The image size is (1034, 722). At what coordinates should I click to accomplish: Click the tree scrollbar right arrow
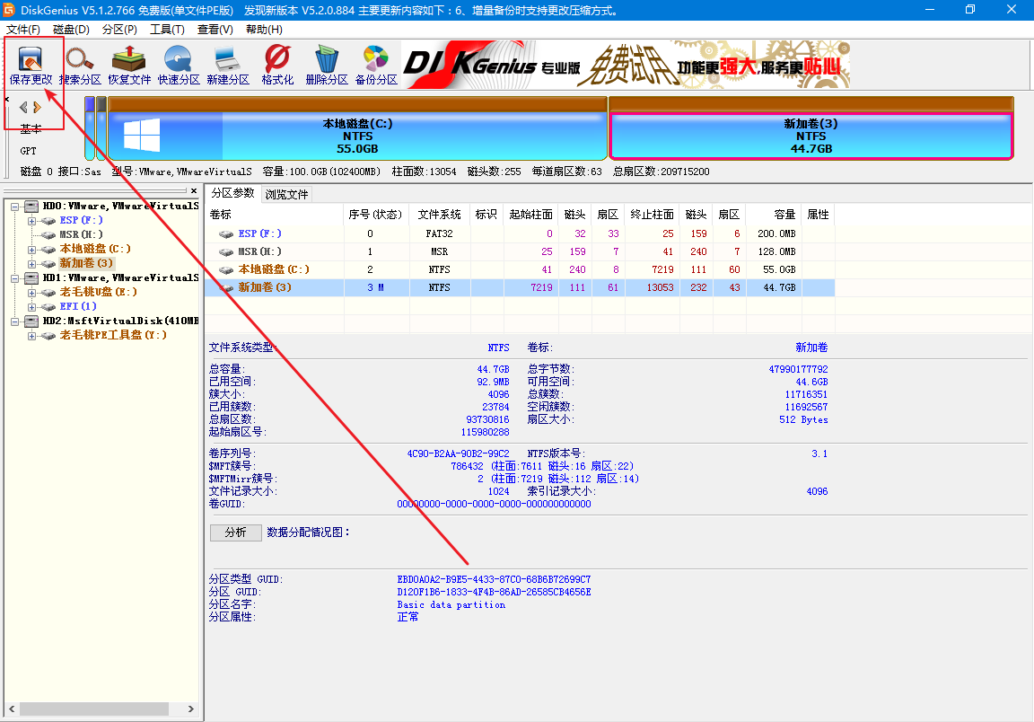coord(190,709)
